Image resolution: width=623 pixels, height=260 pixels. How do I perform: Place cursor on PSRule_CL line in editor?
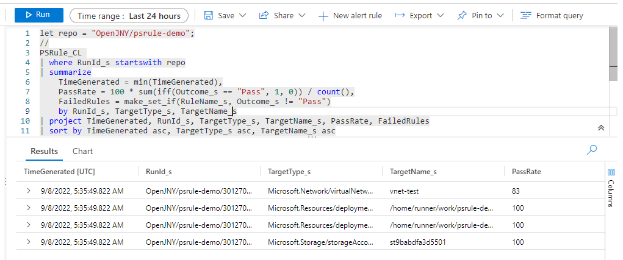pos(61,53)
